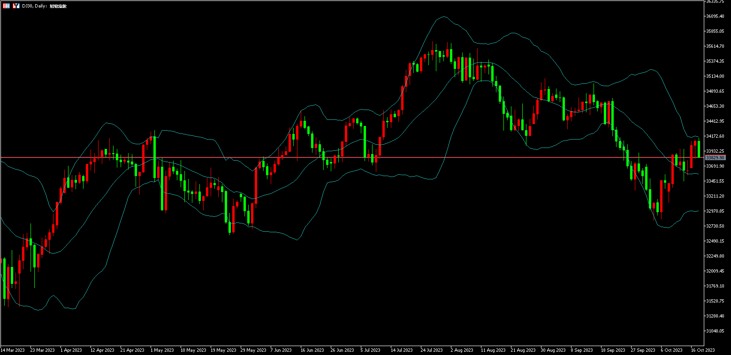Click the 11 Aug 2023 date label
The image size is (731, 355).
[493, 350]
